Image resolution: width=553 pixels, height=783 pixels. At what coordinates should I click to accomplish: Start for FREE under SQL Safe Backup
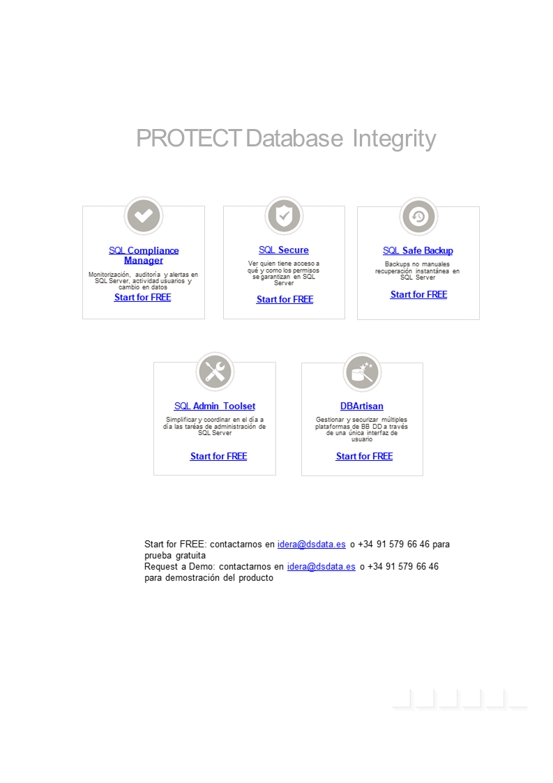click(418, 295)
